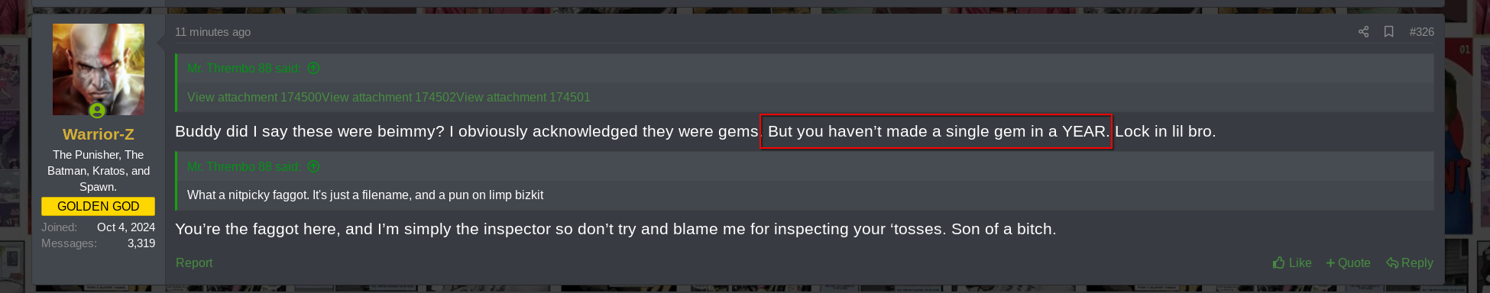Open the post number #326 permalink
The image size is (1490, 293).
(x=1421, y=32)
